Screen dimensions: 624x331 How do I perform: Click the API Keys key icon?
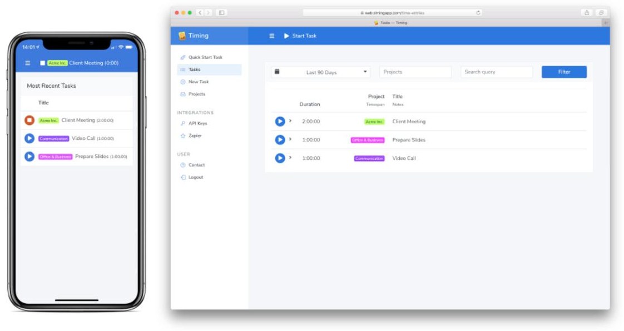coord(183,124)
